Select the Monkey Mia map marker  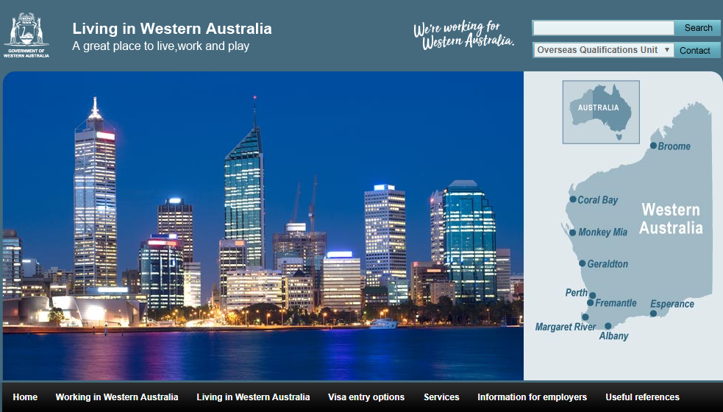coord(572,232)
